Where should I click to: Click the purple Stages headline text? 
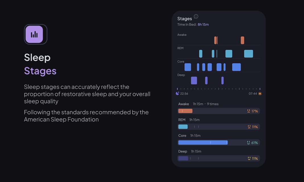coord(40,71)
